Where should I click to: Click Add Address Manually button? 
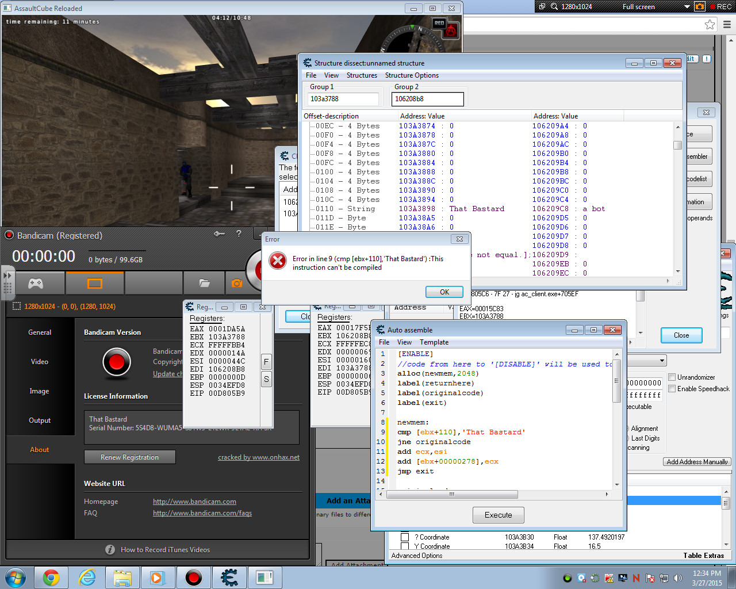tap(697, 462)
